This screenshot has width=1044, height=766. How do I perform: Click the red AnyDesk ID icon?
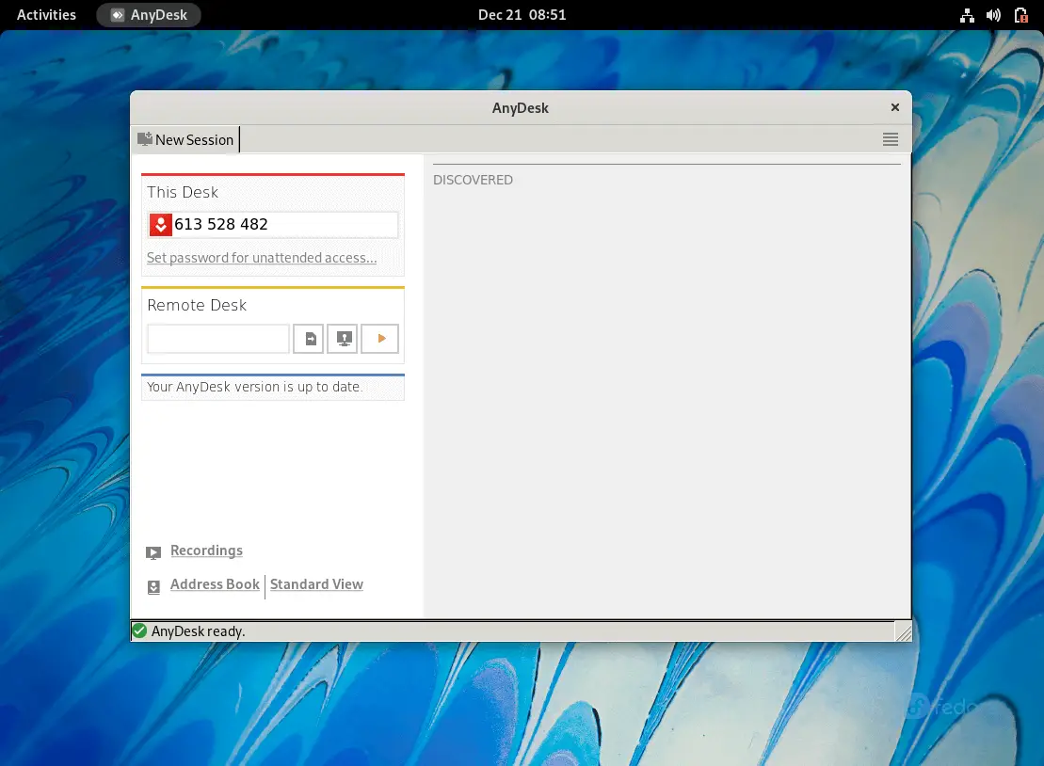[x=160, y=225]
